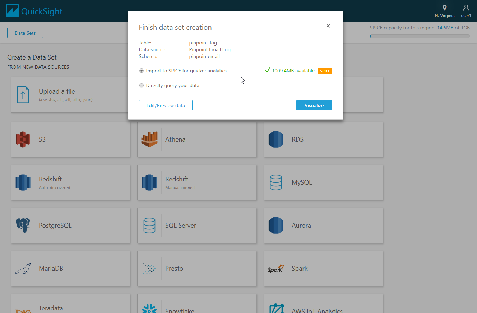
Task: Choose the Redshift Auto-discovered icon
Action: tap(23, 182)
